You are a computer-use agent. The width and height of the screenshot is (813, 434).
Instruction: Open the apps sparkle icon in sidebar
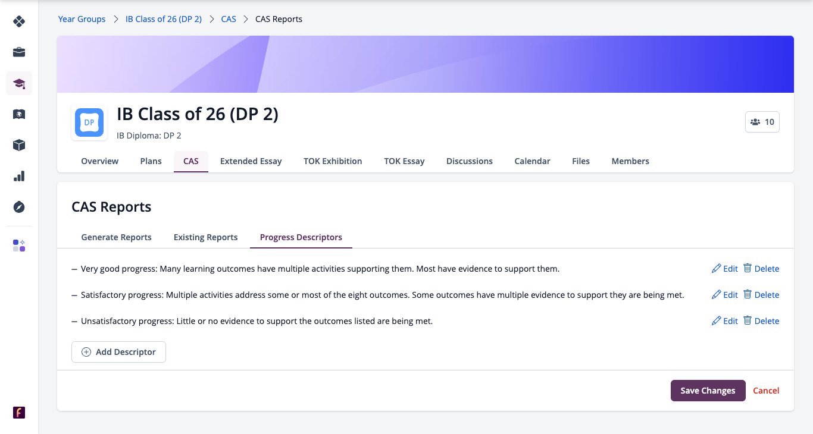(19, 246)
